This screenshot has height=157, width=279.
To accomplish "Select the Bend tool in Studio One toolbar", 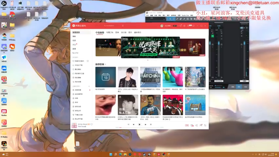I will click(191, 19).
